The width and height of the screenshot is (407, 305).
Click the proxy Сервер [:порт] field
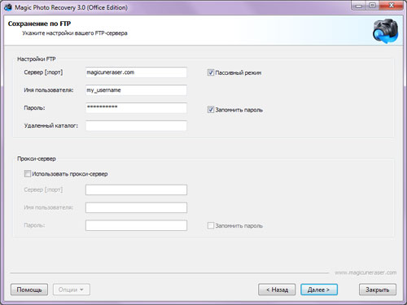136,190
